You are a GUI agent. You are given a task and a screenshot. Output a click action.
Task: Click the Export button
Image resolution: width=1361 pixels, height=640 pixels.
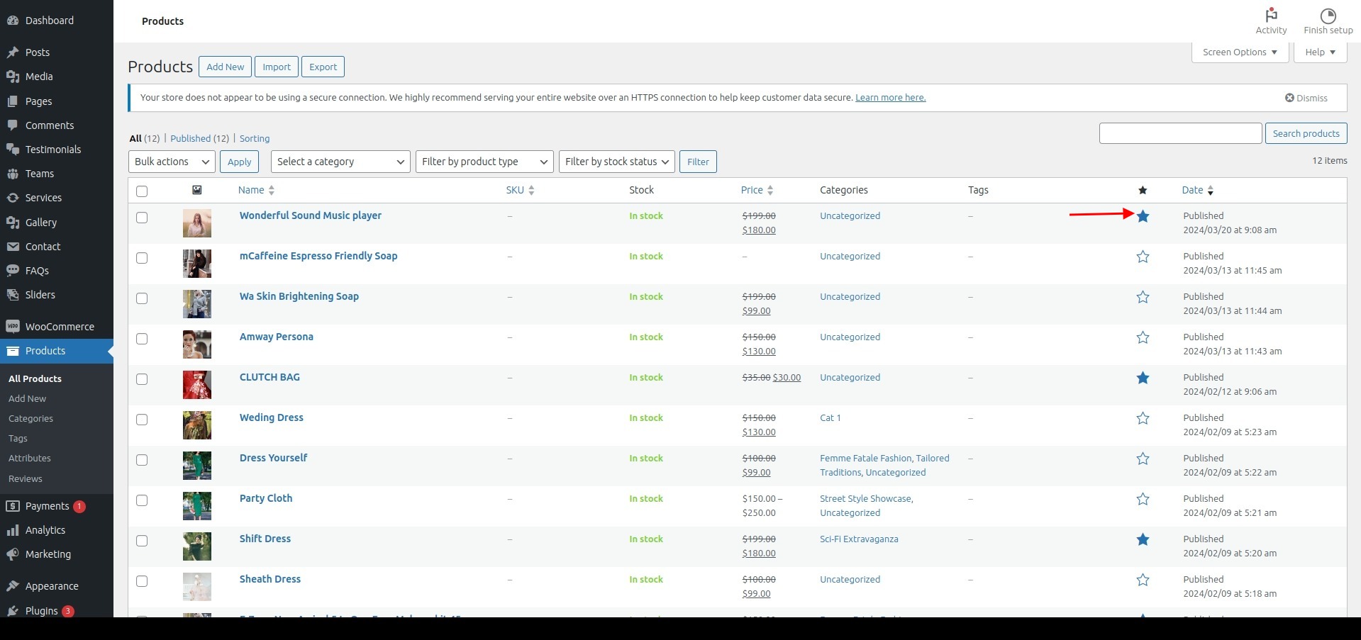click(323, 67)
